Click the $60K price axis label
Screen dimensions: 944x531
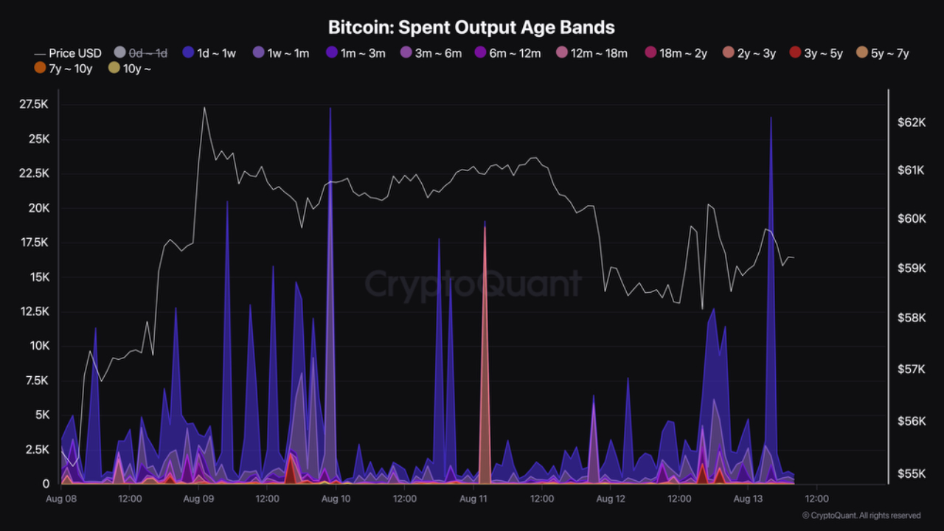coord(912,219)
